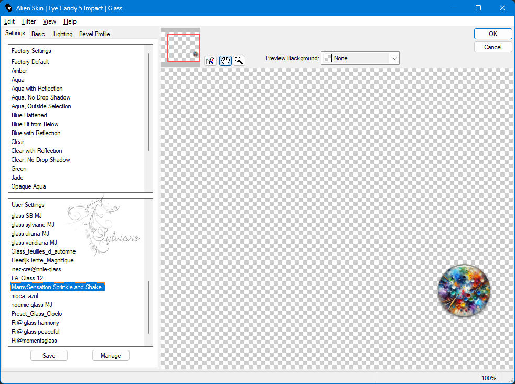Select the glass-sylviane-MJ user setting
515x384 pixels.
click(x=33, y=225)
